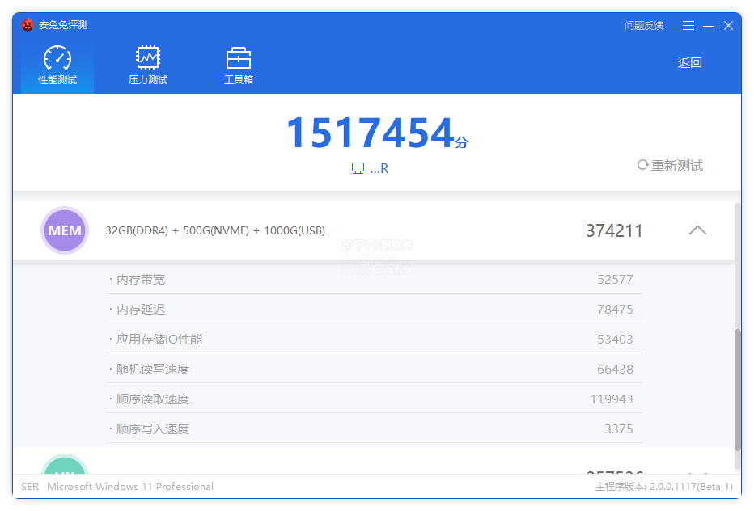Screen dimensions: 754x511
Task: Collapse the MEM section with chevron
Action: (697, 230)
